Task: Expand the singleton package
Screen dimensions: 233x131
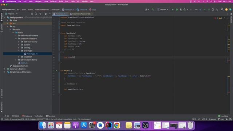Action: click(x=19, y=57)
